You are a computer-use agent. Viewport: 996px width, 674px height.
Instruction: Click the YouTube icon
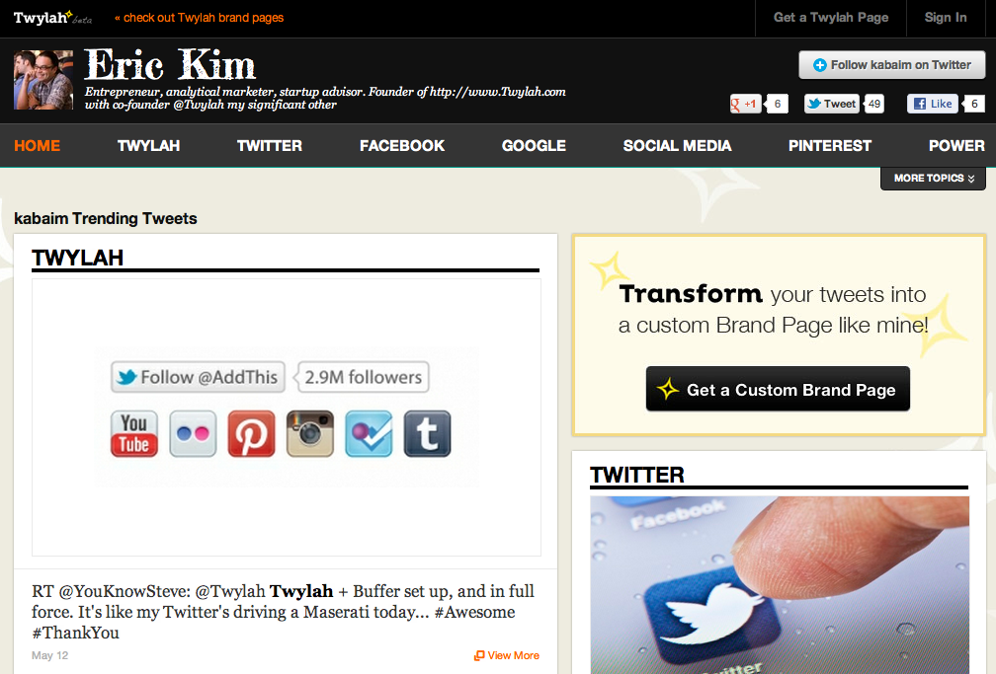(134, 433)
